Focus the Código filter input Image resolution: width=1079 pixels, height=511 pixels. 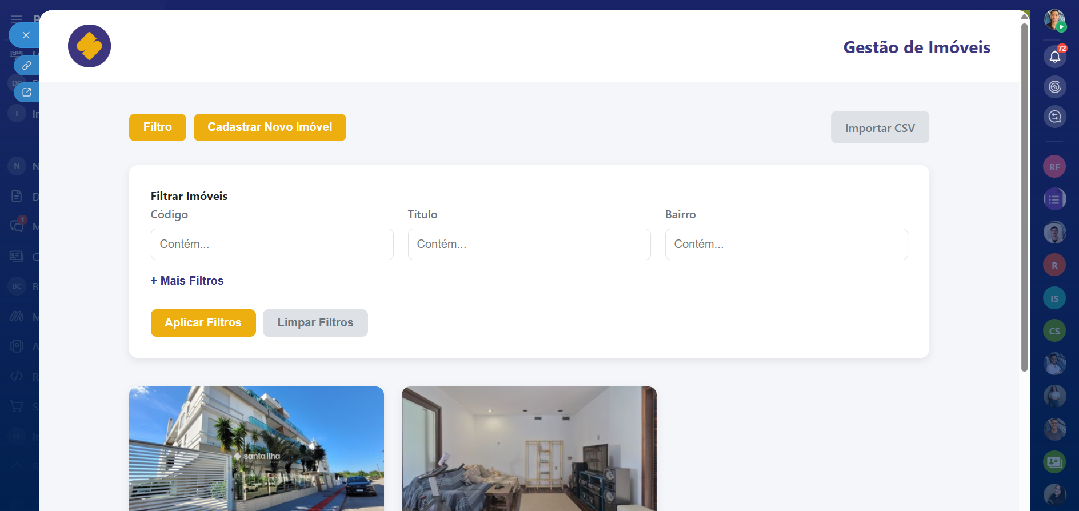tap(272, 244)
